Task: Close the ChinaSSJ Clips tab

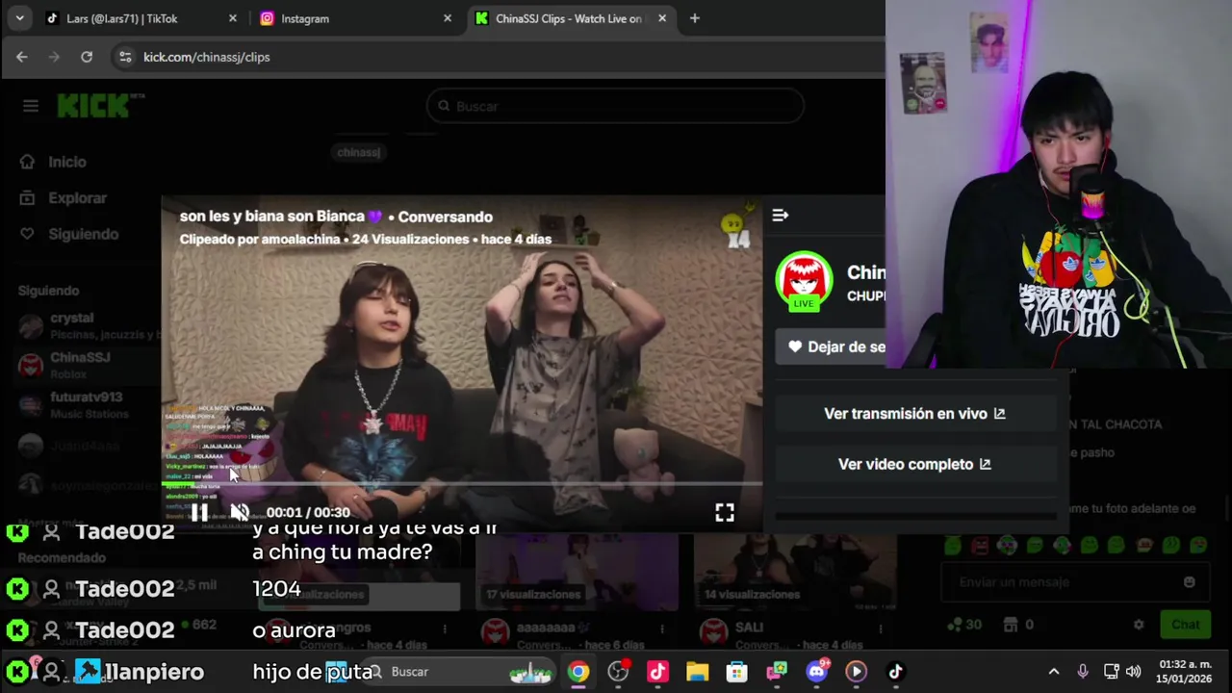Action: point(662,18)
